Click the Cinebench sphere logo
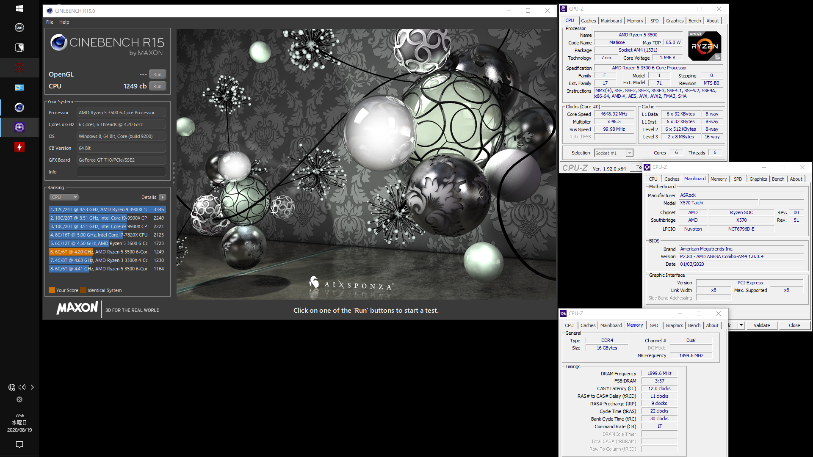 [x=59, y=42]
